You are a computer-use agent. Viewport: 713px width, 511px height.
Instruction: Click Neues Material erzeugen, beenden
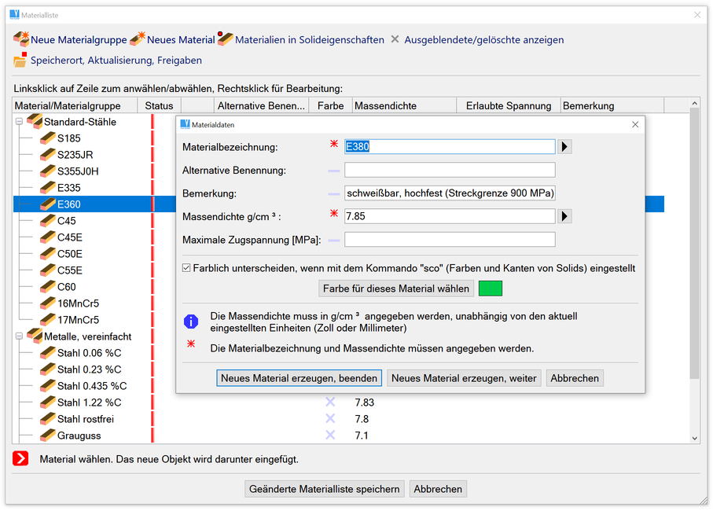(x=299, y=378)
